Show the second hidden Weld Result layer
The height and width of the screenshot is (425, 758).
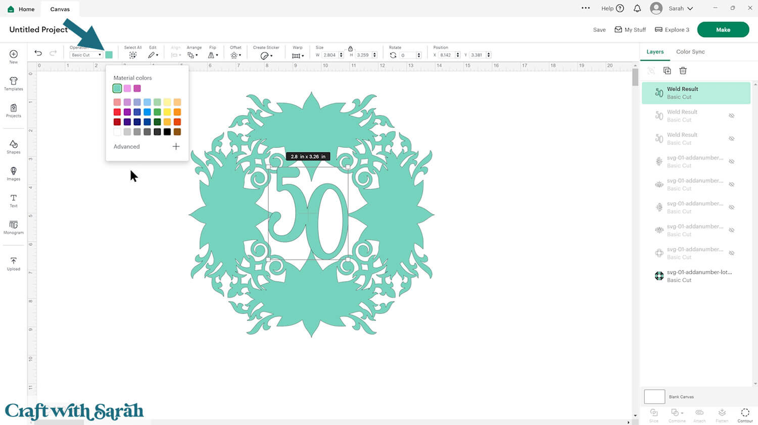click(731, 116)
